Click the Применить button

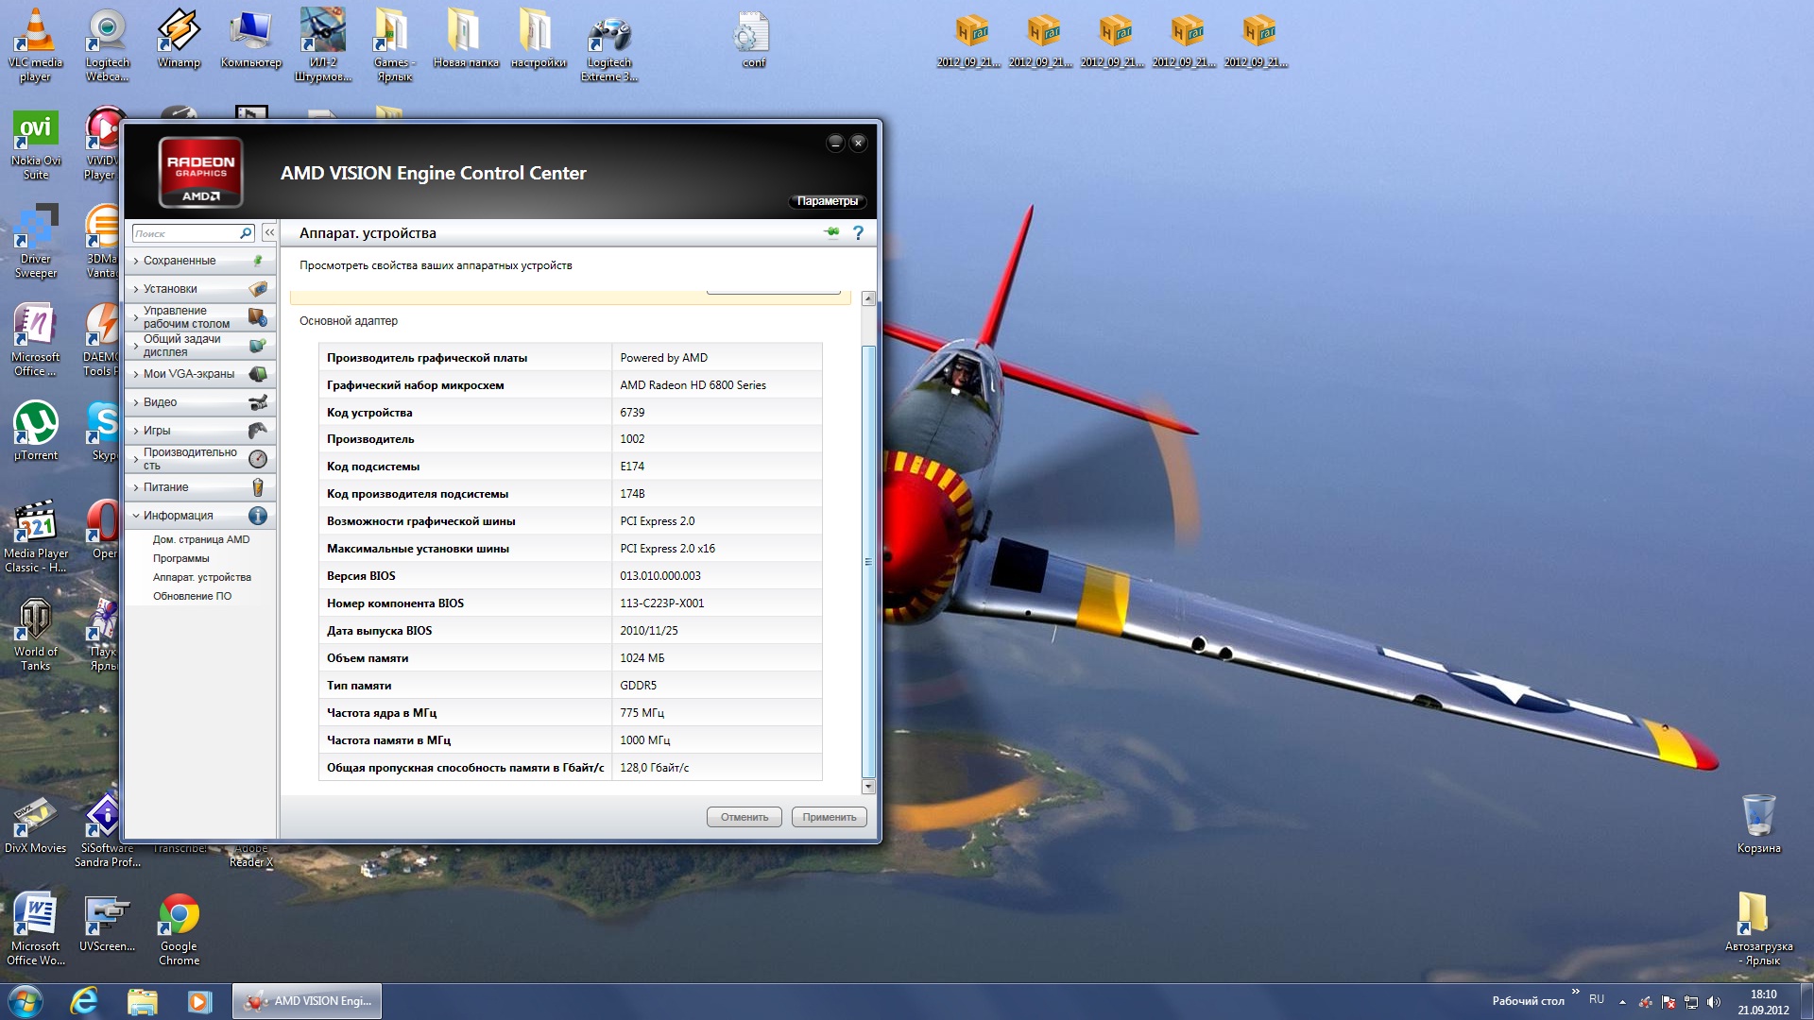tap(830, 817)
